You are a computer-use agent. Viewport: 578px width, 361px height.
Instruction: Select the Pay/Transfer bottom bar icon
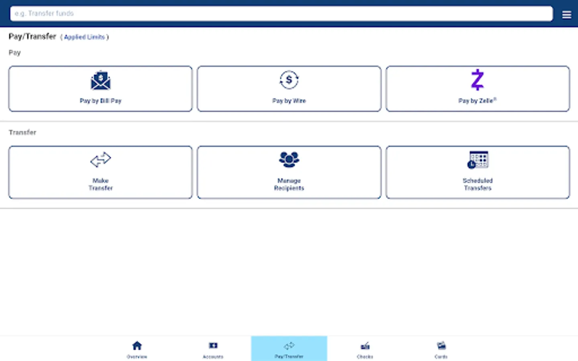pyautogui.click(x=289, y=345)
